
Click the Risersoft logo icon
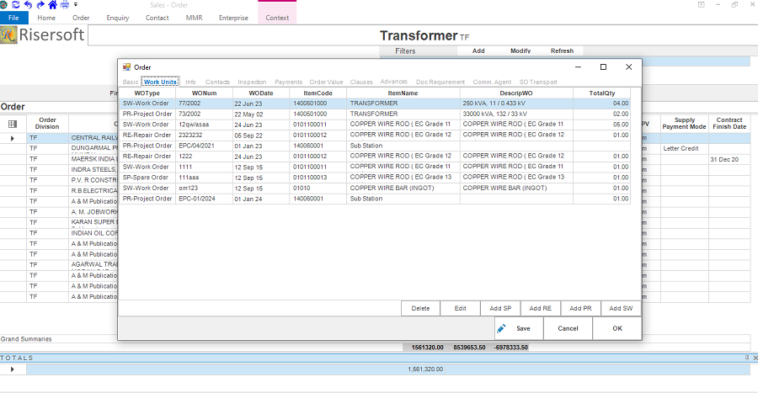pos(9,35)
